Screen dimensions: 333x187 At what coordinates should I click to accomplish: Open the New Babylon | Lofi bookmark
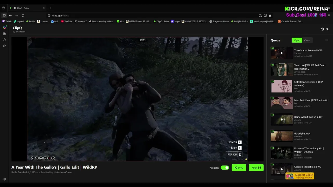(x=263, y=21)
